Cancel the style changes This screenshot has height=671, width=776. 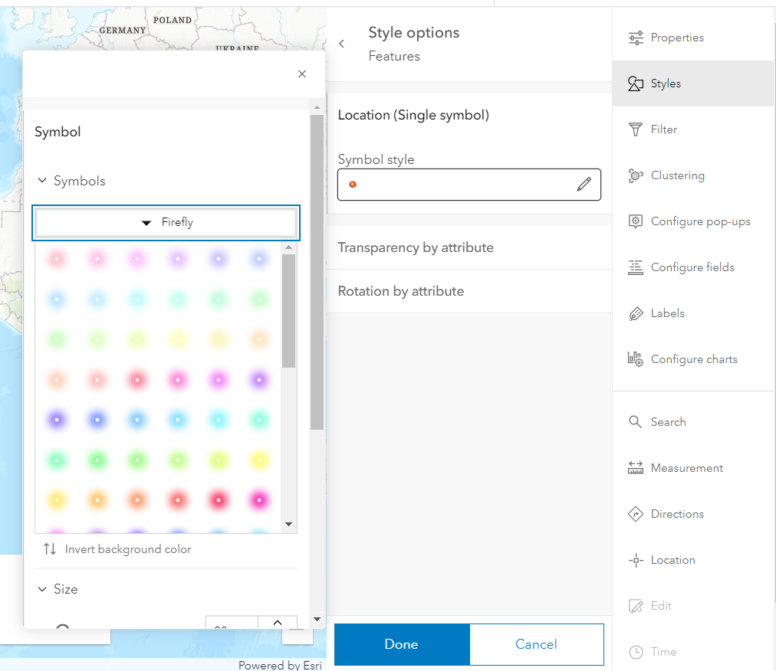pos(536,644)
